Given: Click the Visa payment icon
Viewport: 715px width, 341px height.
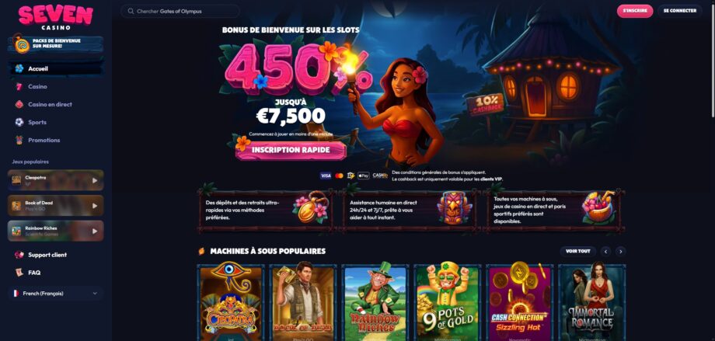Looking at the screenshot, I should [326, 176].
